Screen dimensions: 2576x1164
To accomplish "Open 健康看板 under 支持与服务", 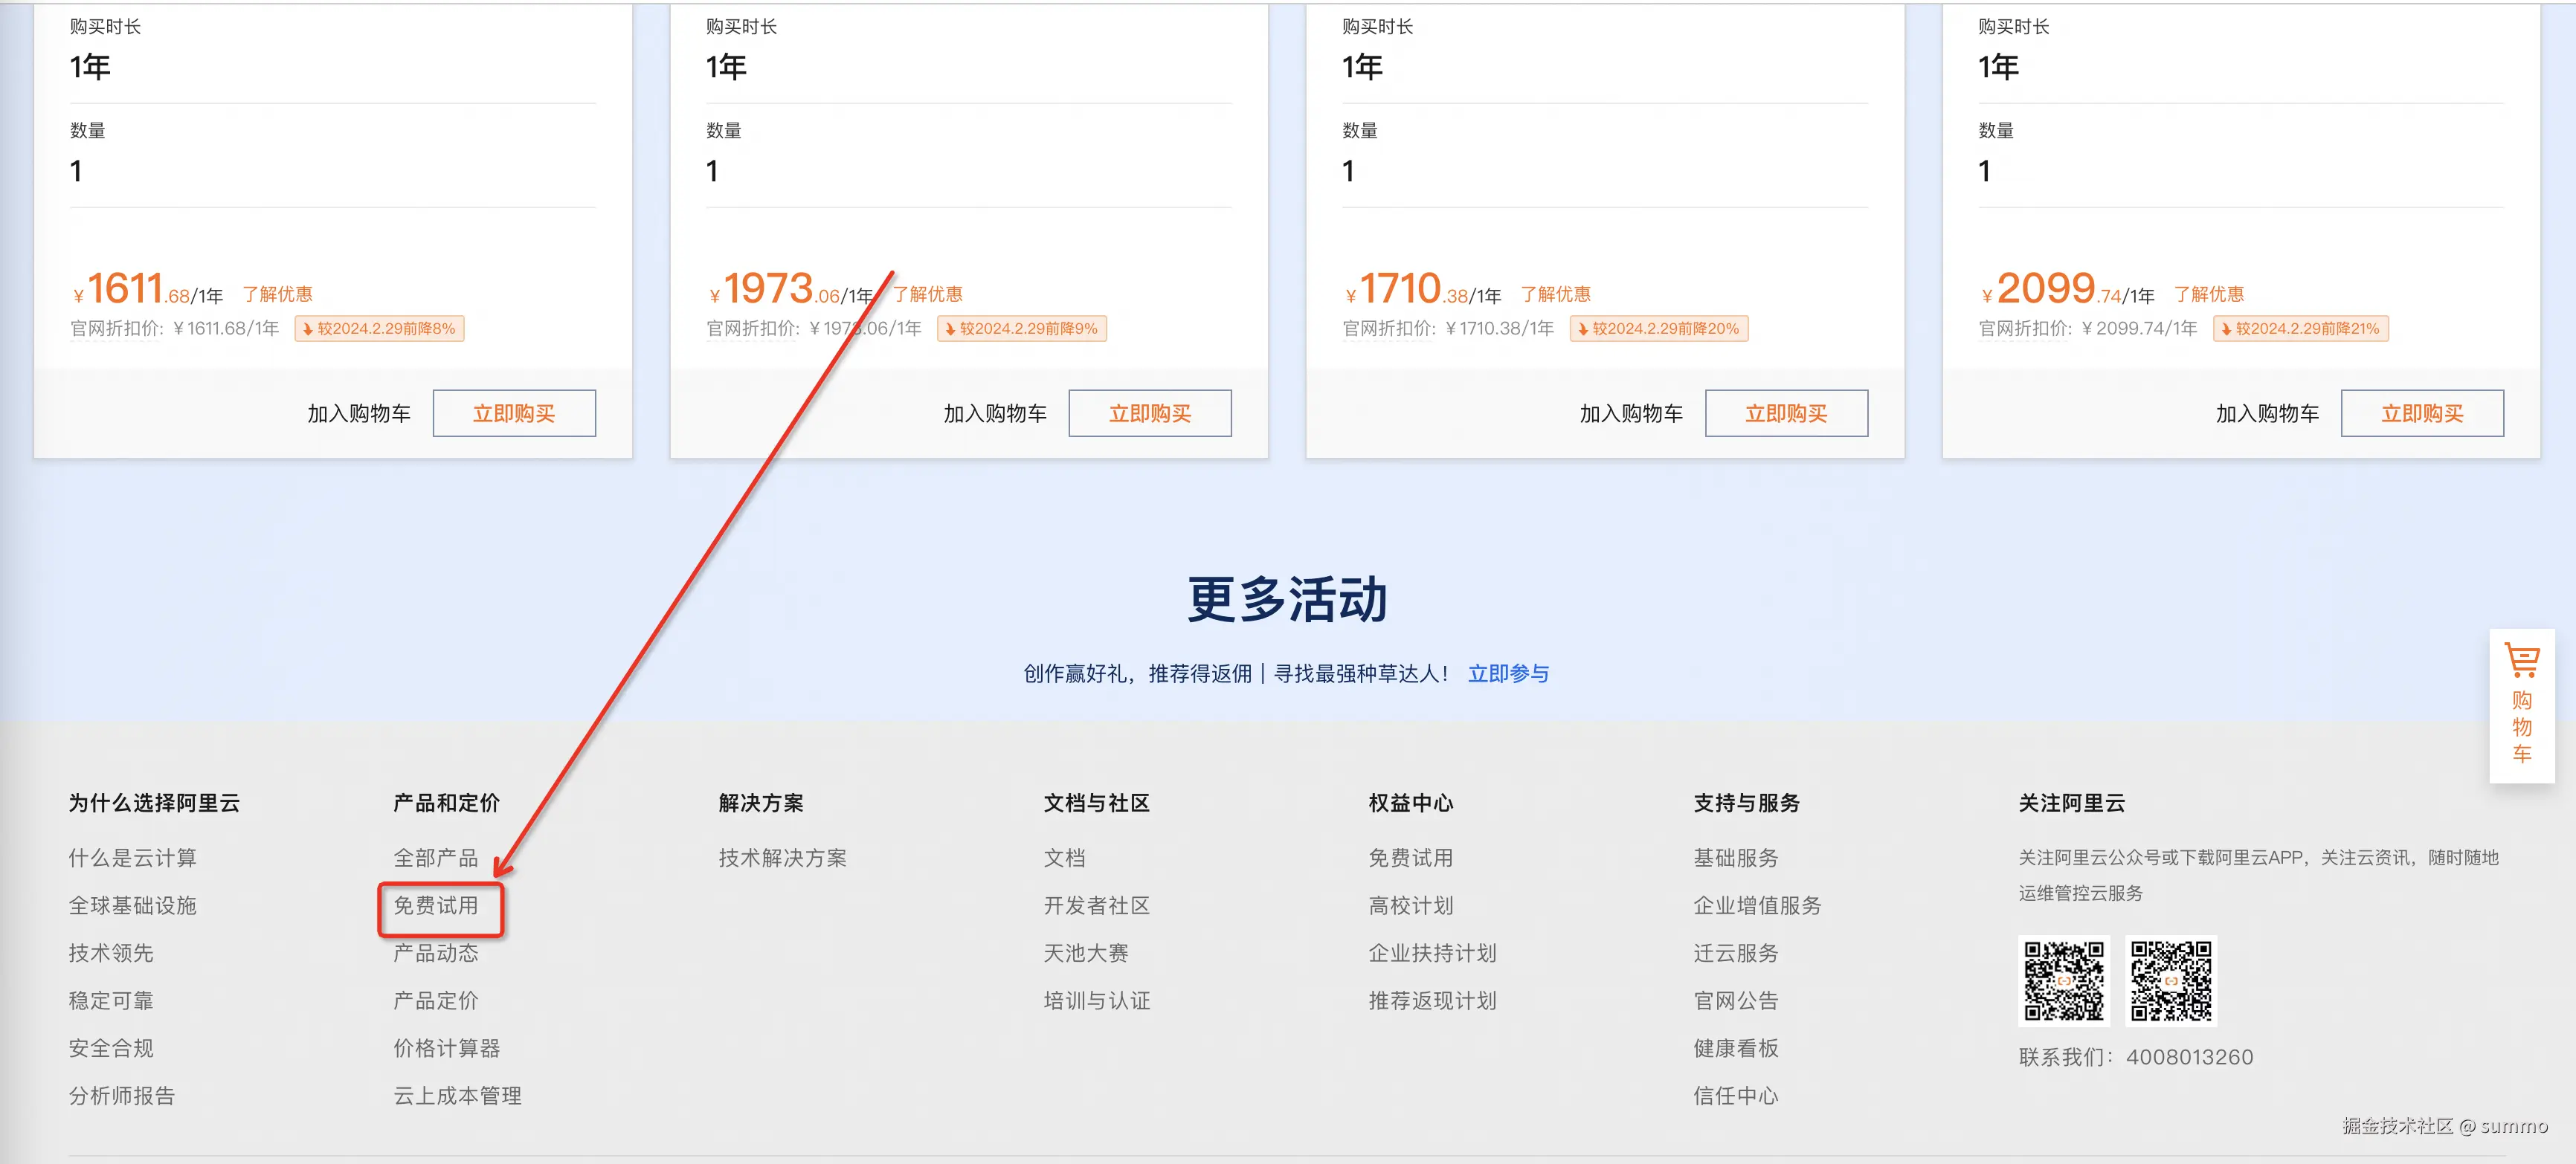I will tap(1735, 1048).
